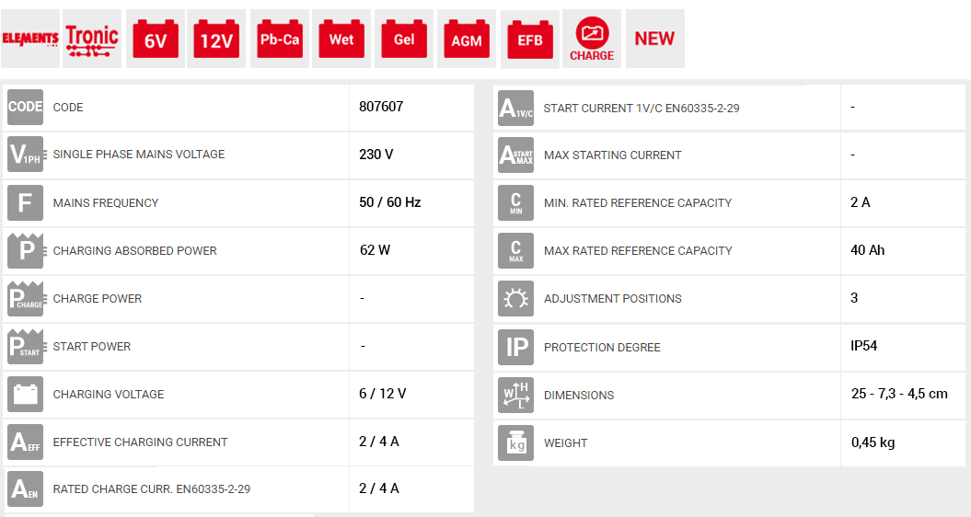Click the adjustment positions dial icon
This screenshot has width=971, height=517.
coord(515,298)
